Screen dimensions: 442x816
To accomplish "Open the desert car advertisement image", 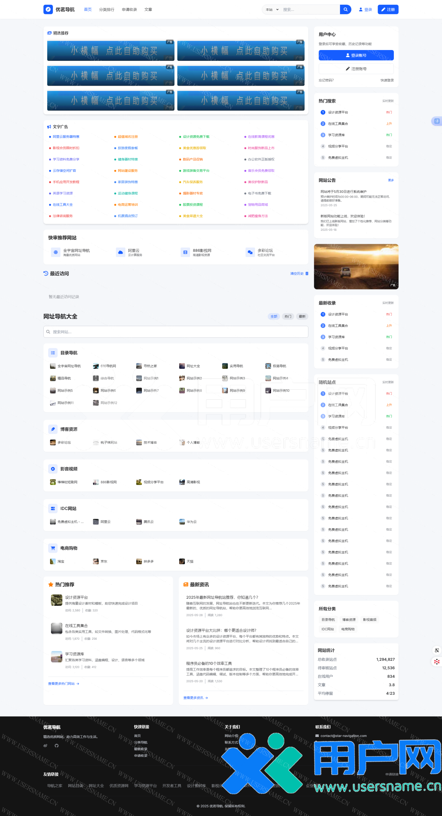I will (356, 266).
